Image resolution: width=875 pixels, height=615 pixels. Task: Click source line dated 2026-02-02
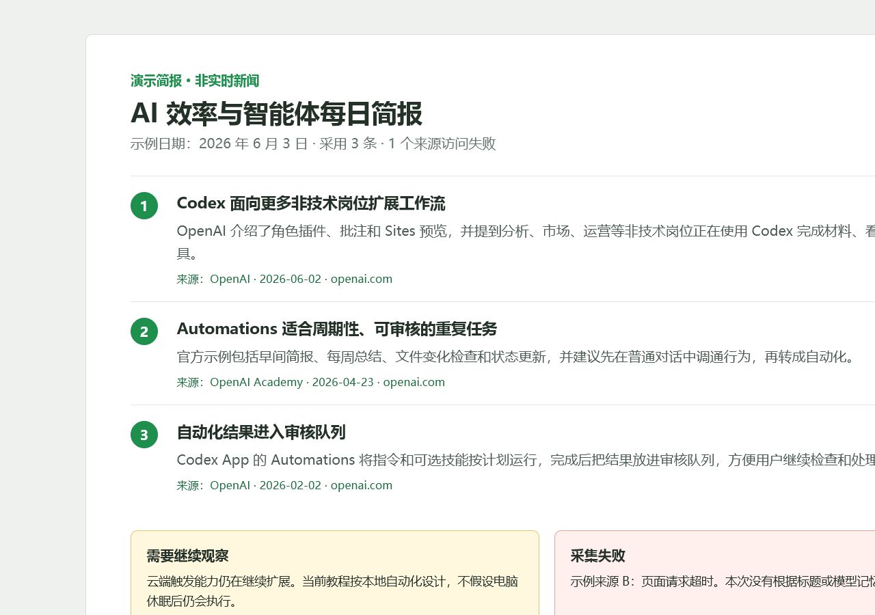(x=284, y=485)
